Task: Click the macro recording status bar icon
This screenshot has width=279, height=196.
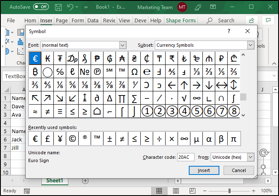Action: 27,191
